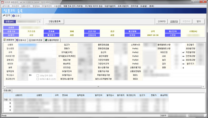The image size is (208, 118).
Task: Click the 저장(F4) button
Action: coord(186,21)
